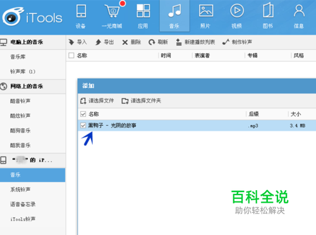Select the 黑鸭子 - 光阴的故事 file name
Image resolution: width=316 pixels, height=235 pixels.
[112, 126]
